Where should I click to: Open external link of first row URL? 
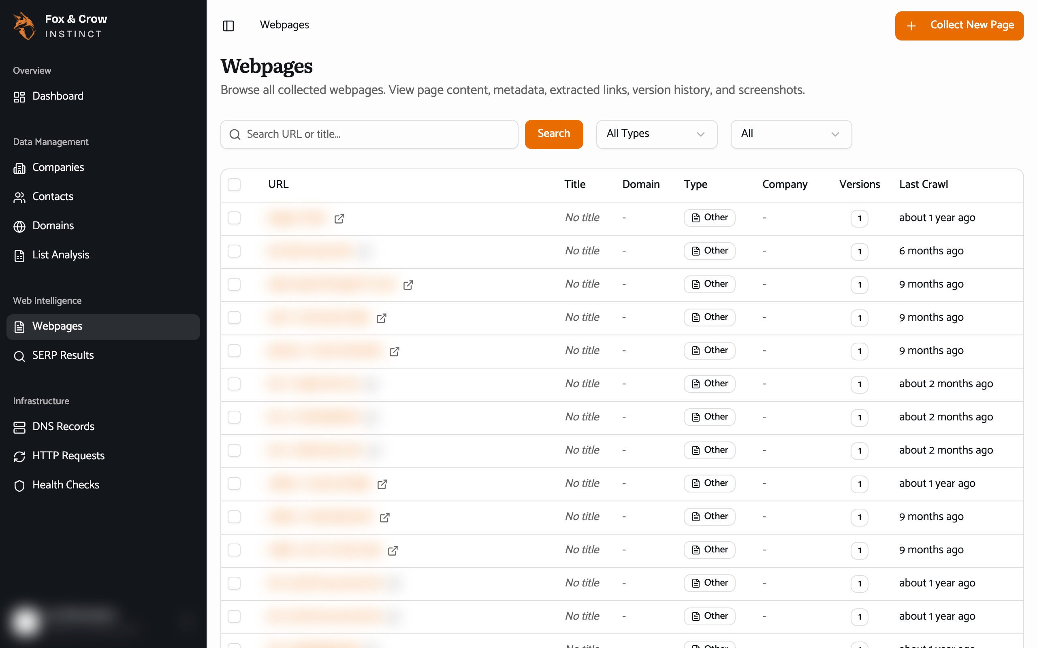(339, 219)
